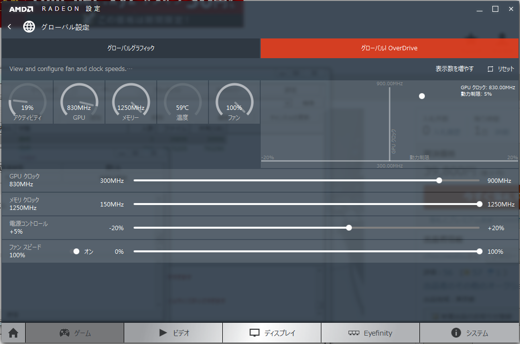Click the GPU 830MHz gauge

click(79, 102)
